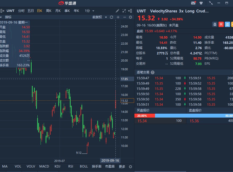Click the 15.32 current price axis label
This screenshot has height=172, width=233.
coord(127,101)
